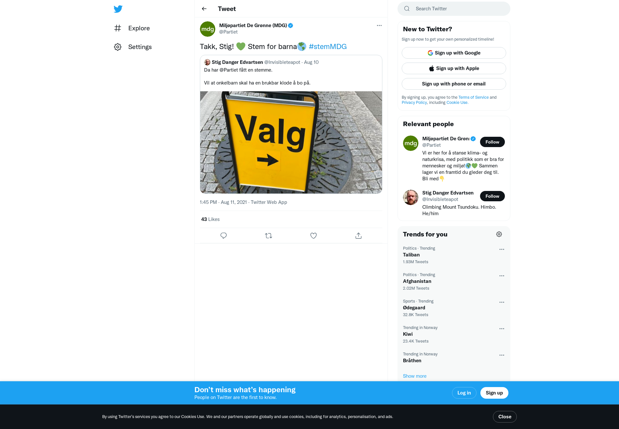Screen dimensions: 619x429
Task: Like the tweet with heart icon
Action: (313, 235)
